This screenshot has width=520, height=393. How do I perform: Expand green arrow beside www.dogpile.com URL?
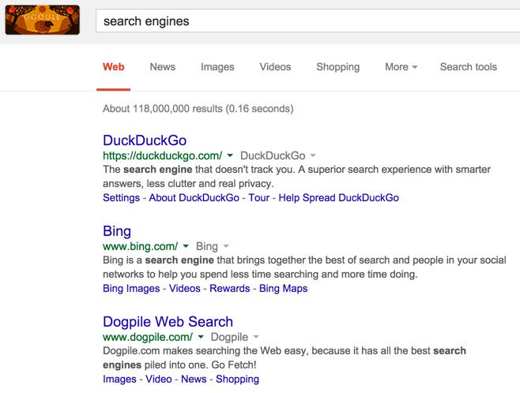coord(201,337)
